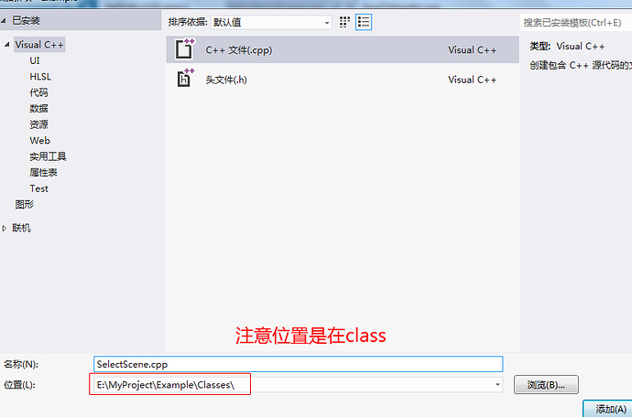Open the 位置 location dropdown arrow
This screenshot has height=417, width=632.
coord(497,385)
